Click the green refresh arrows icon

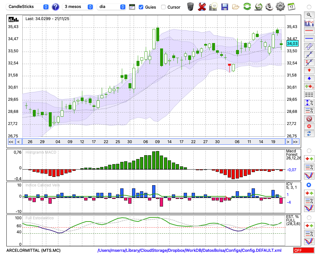(x=247, y=7)
